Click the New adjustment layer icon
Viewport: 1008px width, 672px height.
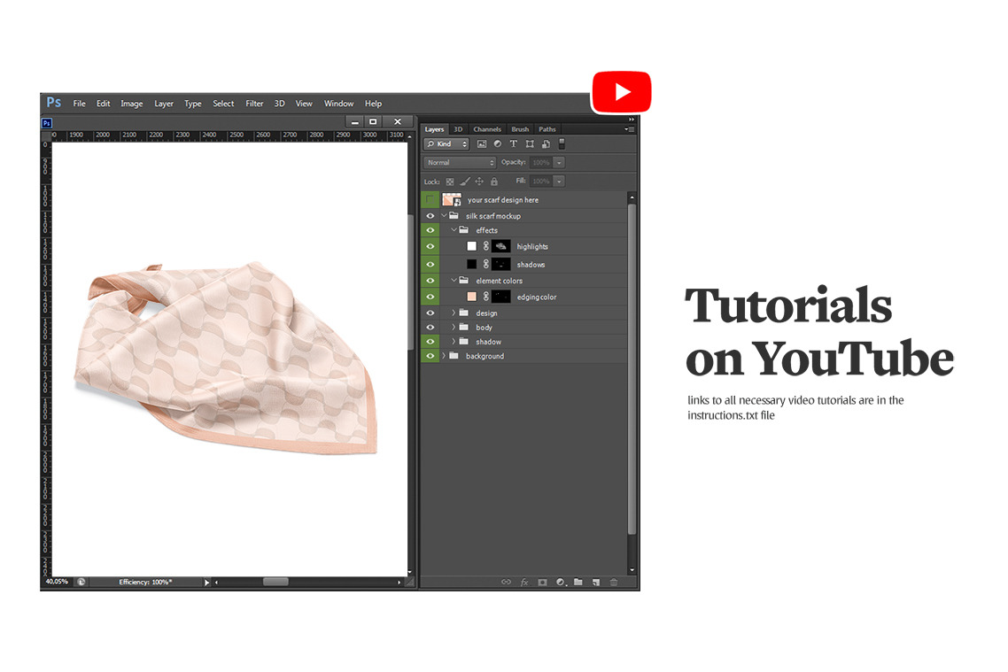coord(560,583)
